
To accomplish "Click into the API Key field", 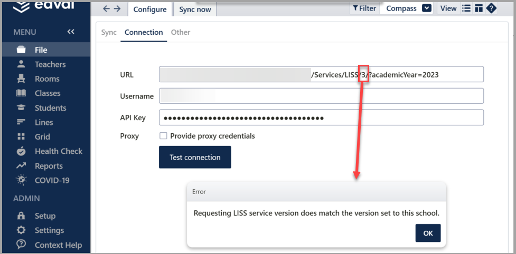I will coord(321,118).
